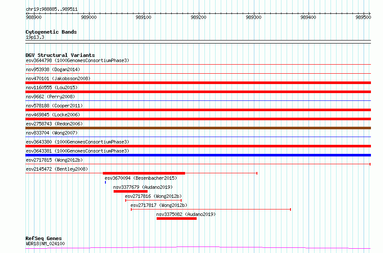Select the thick red nsv470101 bar
The image size is (383, 253).
coord(198,83)
